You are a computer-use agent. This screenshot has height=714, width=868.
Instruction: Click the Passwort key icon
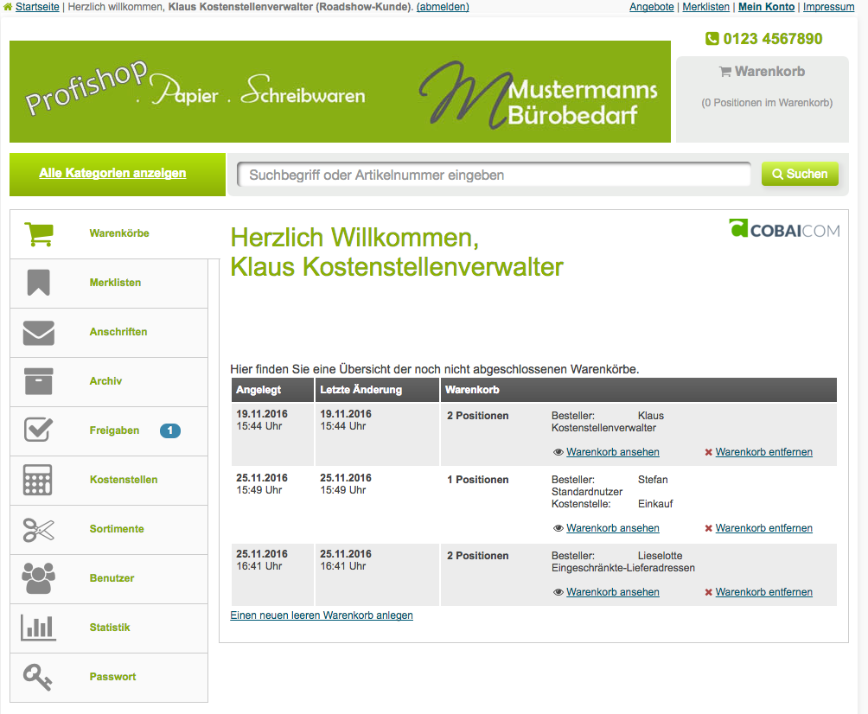[x=38, y=677]
